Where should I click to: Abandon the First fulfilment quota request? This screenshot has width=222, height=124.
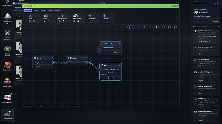click(x=215, y=22)
